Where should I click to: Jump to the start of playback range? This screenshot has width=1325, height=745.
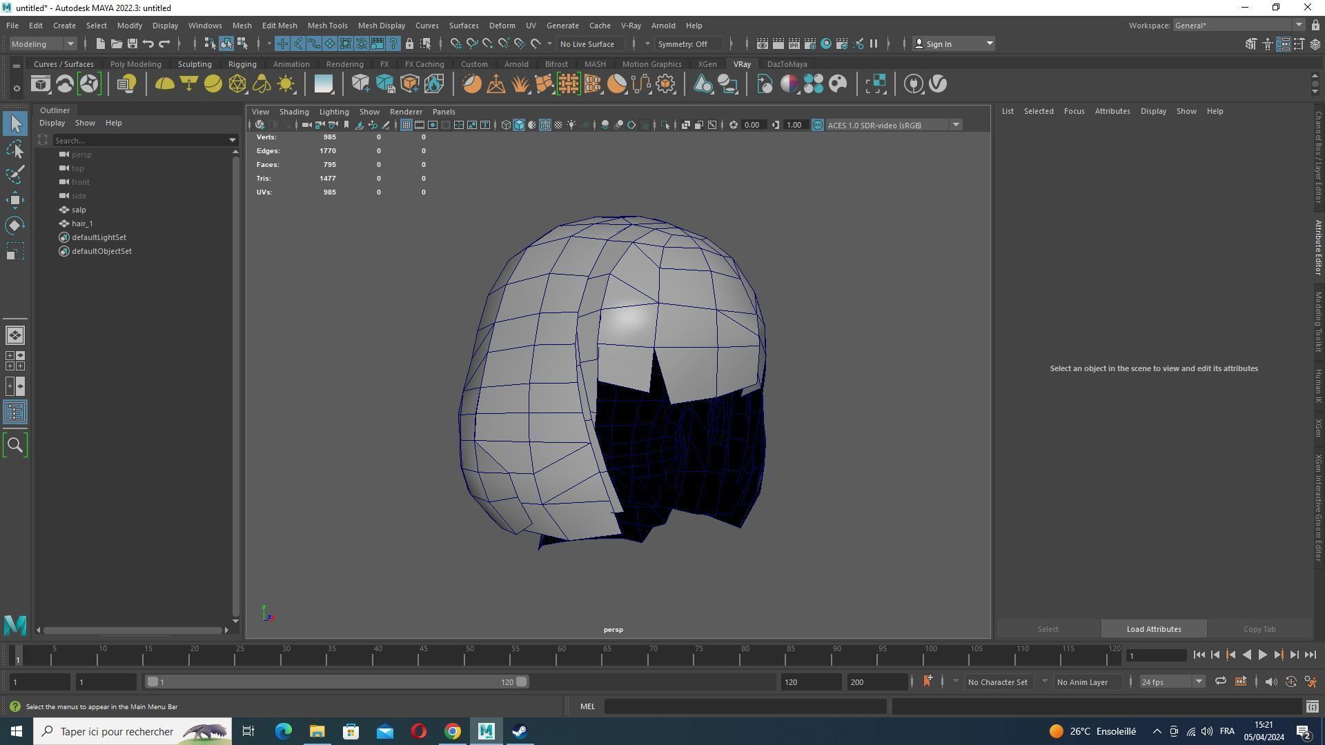[x=1199, y=655]
